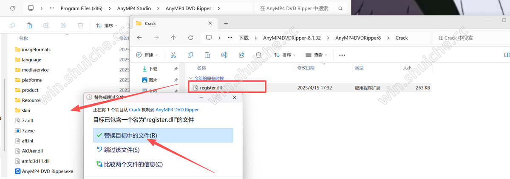This screenshot has width=510, height=179.
Task: Click the search magnifier icon in AnyMP4 DVD Ripper window
Action: tap(340, 8)
